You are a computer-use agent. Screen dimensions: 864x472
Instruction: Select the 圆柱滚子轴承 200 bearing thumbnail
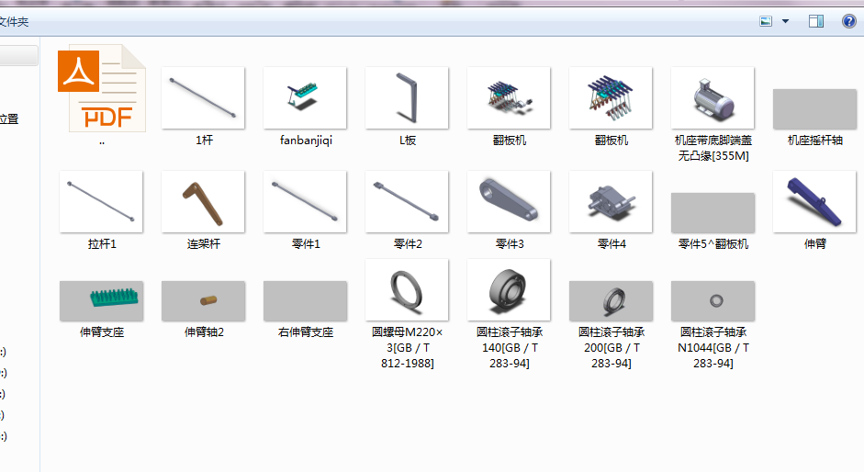612,301
